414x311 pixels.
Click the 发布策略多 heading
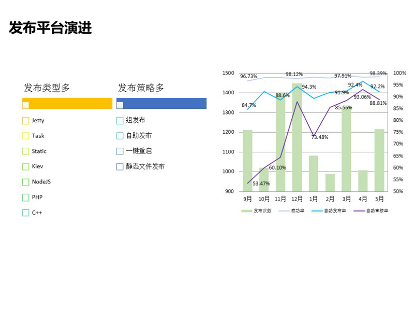(x=141, y=88)
